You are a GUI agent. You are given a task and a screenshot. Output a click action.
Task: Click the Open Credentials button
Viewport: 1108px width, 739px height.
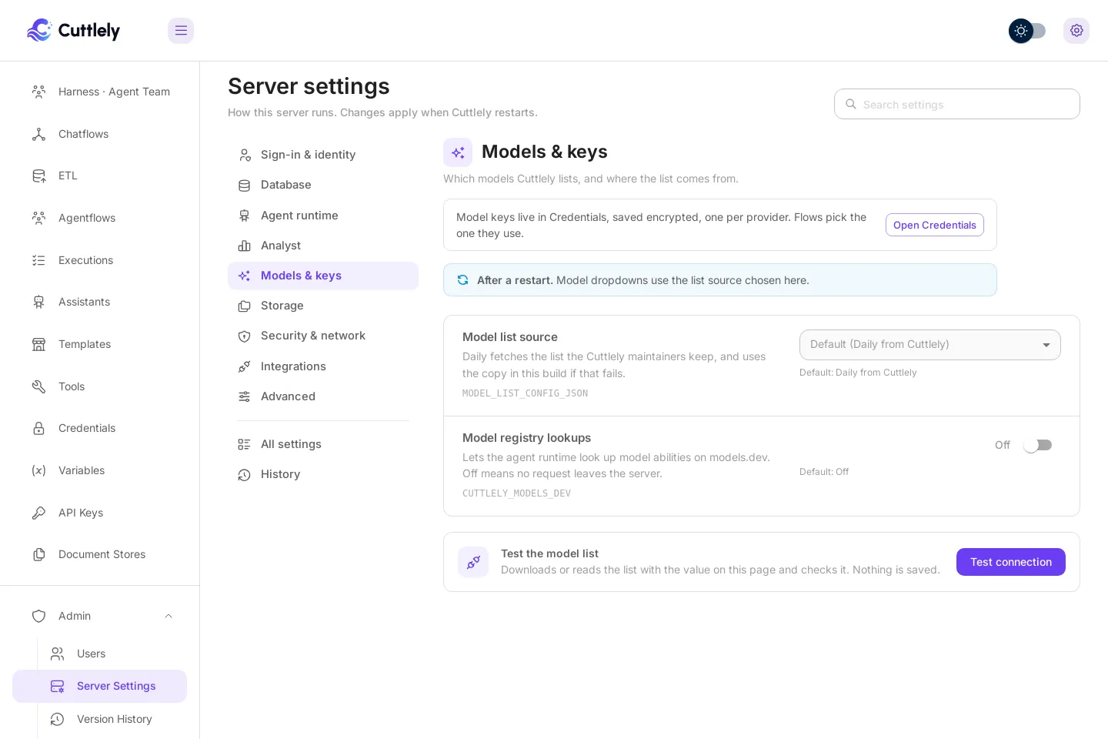tap(935, 225)
